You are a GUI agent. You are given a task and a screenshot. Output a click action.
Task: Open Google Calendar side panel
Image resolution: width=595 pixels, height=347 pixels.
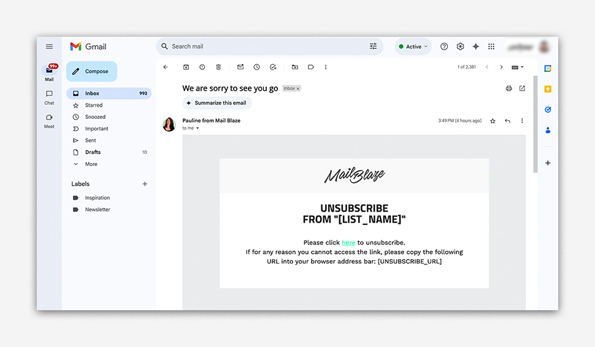(548, 68)
